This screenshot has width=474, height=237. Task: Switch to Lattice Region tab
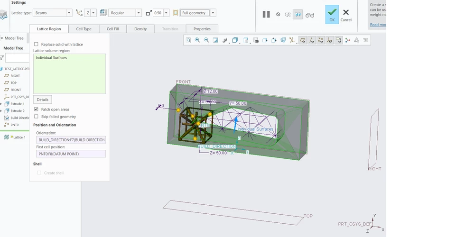49,29
